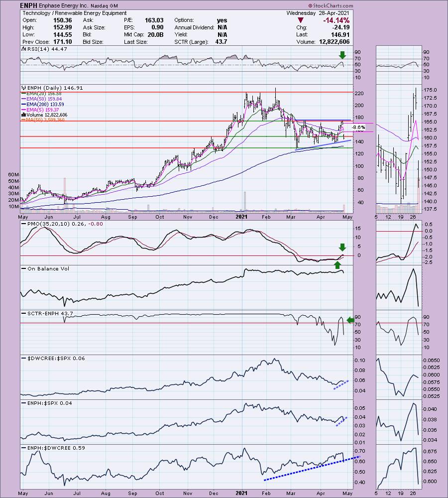Click the ENPH:$DWCREE 0.59 panel label

coord(56,448)
